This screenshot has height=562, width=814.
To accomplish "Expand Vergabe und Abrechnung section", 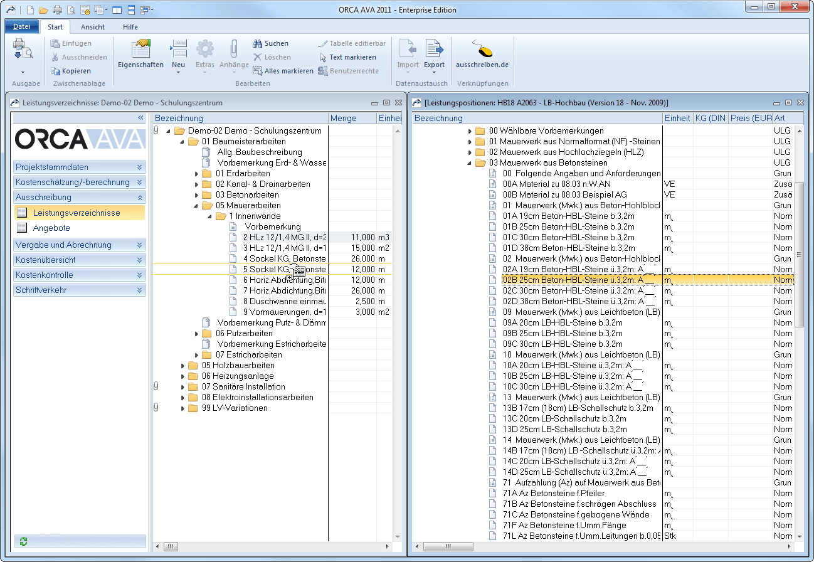I will [80, 245].
